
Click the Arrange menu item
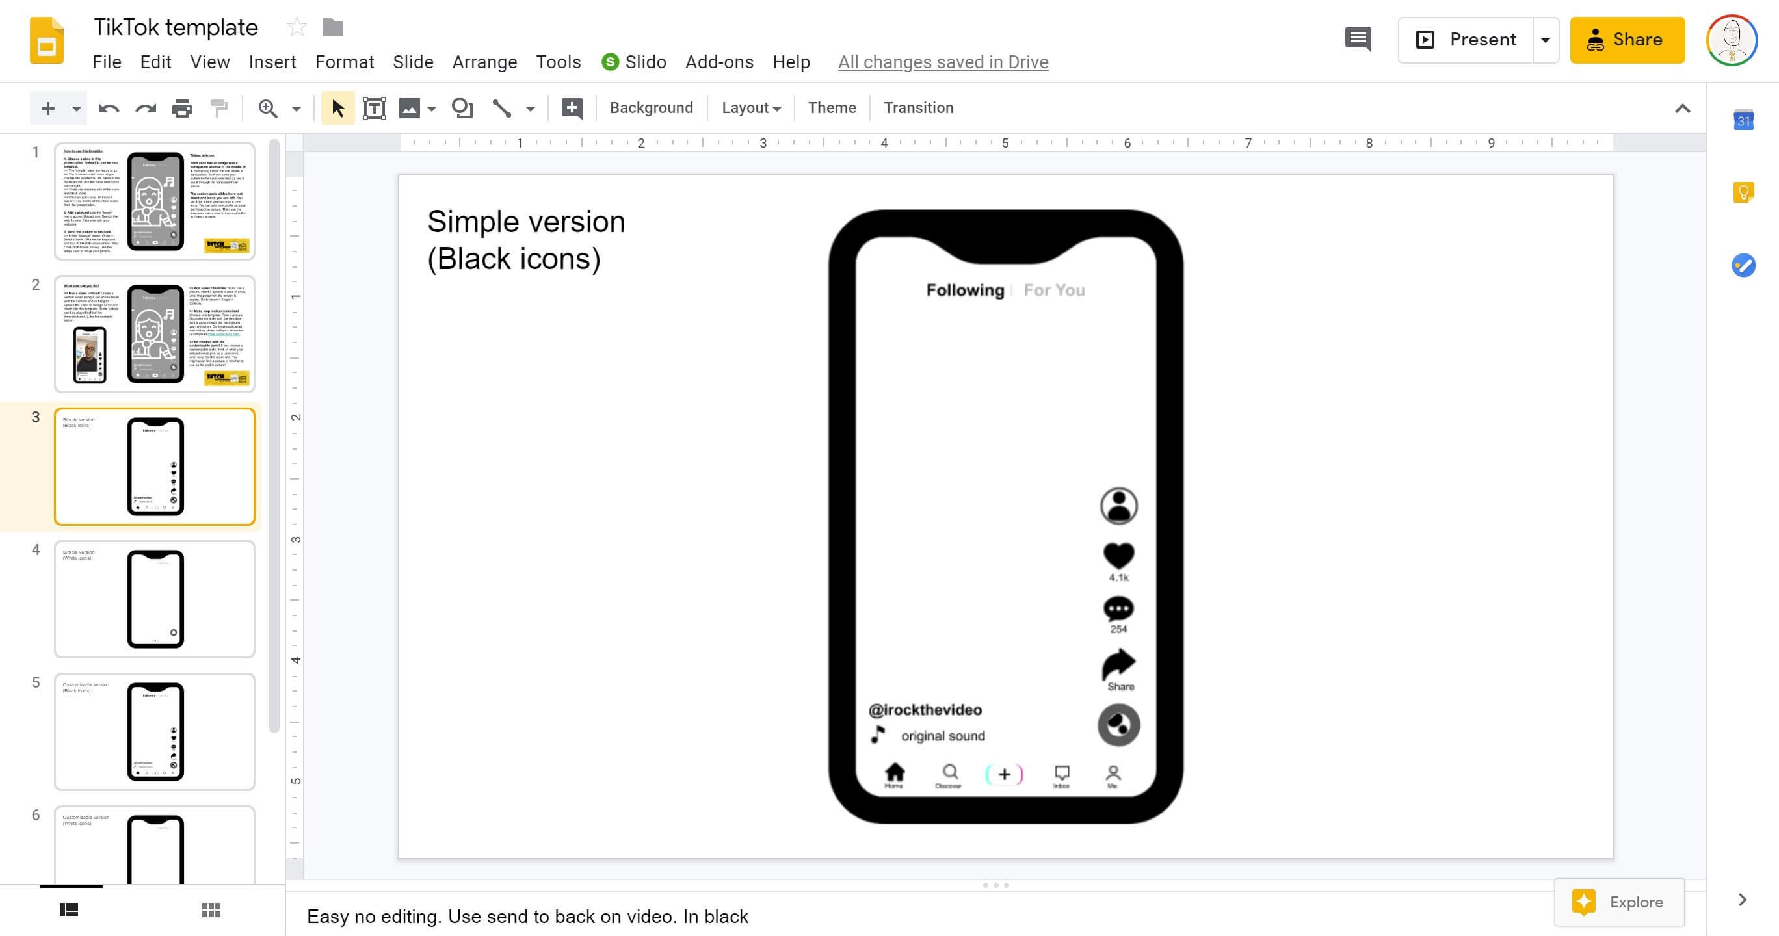tap(484, 61)
